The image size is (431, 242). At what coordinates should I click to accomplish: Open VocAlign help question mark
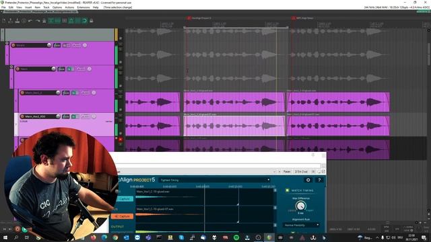coord(319,180)
